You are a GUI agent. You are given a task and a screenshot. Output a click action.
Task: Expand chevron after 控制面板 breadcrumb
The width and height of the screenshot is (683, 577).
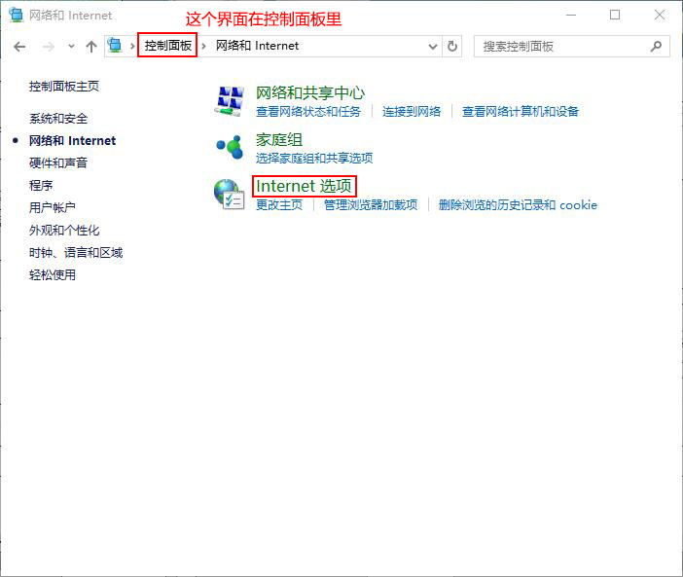(203, 46)
